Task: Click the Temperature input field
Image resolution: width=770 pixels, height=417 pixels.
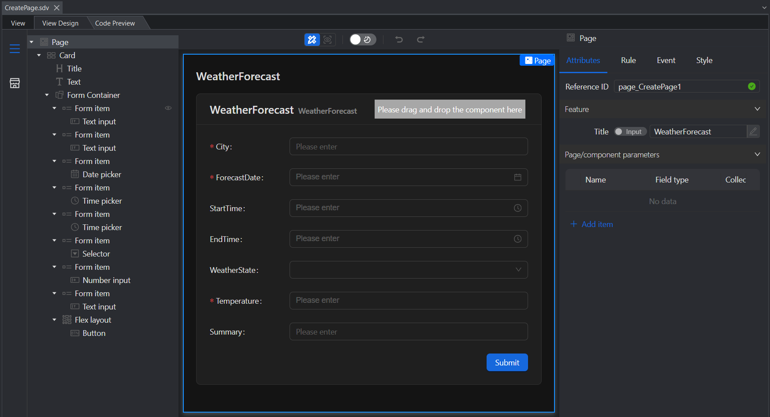Action: 409,301
